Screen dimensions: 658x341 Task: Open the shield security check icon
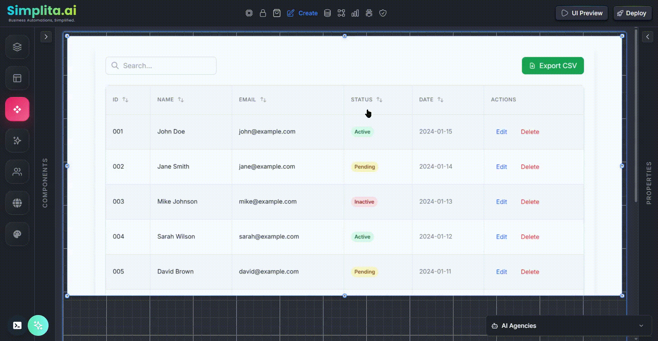pos(383,13)
